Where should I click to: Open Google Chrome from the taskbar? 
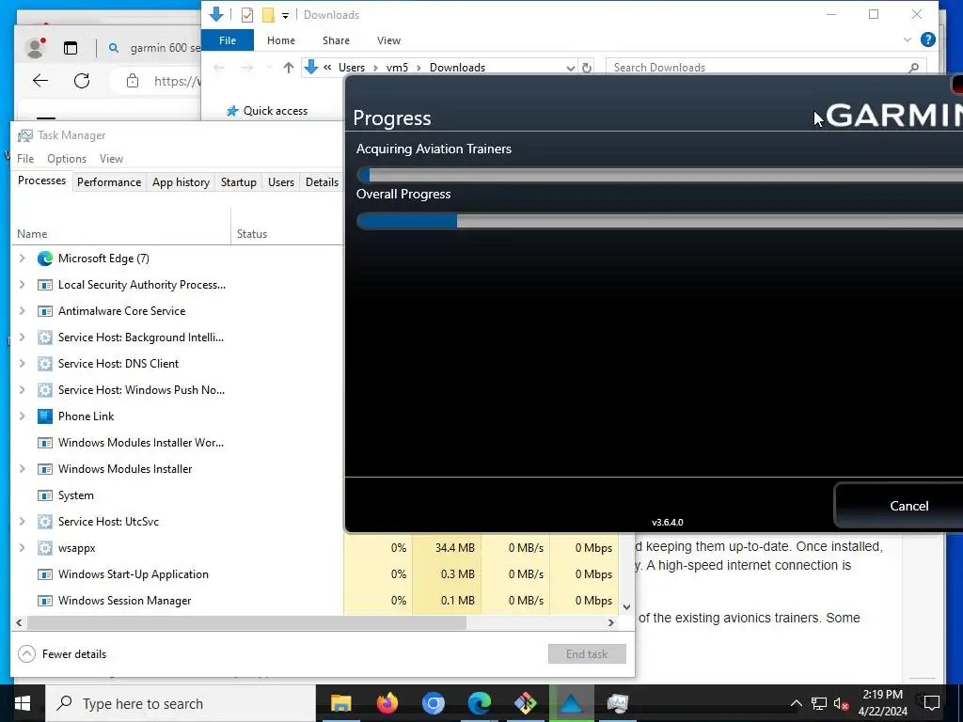pos(433,703)
